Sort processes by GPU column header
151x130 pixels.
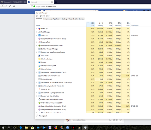pos(126,24)
